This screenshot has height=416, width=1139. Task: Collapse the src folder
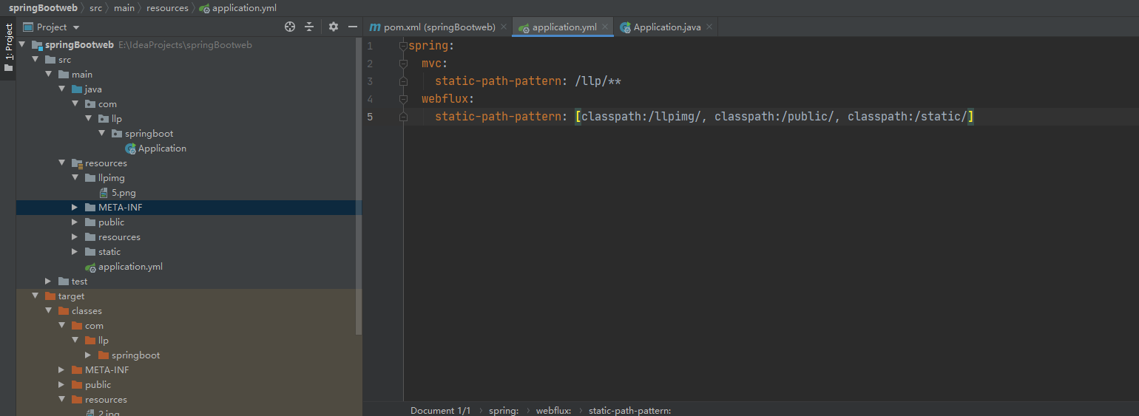(36, 60)
